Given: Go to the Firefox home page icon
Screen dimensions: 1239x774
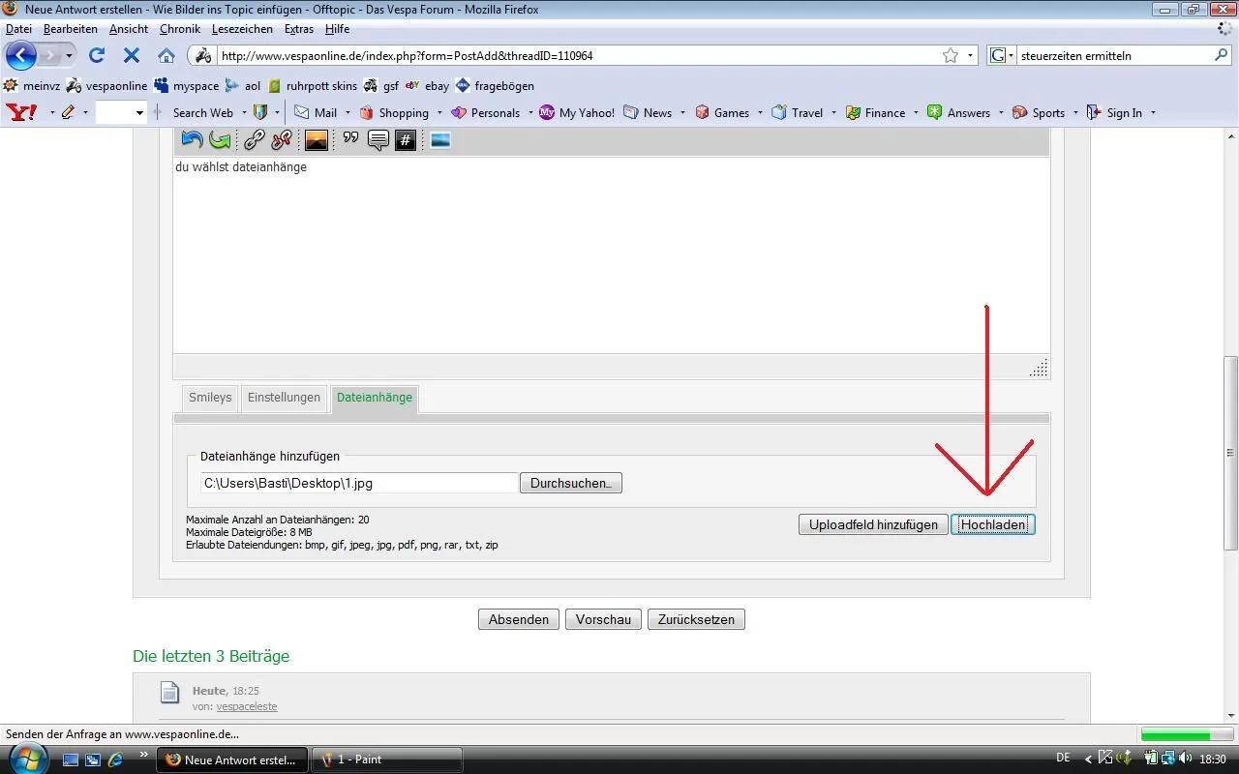Looking at the screenshot, I should click(x=166, y=55).
